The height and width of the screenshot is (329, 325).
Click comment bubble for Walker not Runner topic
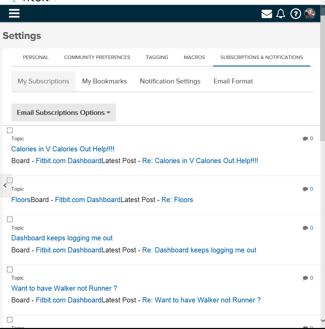305,278
